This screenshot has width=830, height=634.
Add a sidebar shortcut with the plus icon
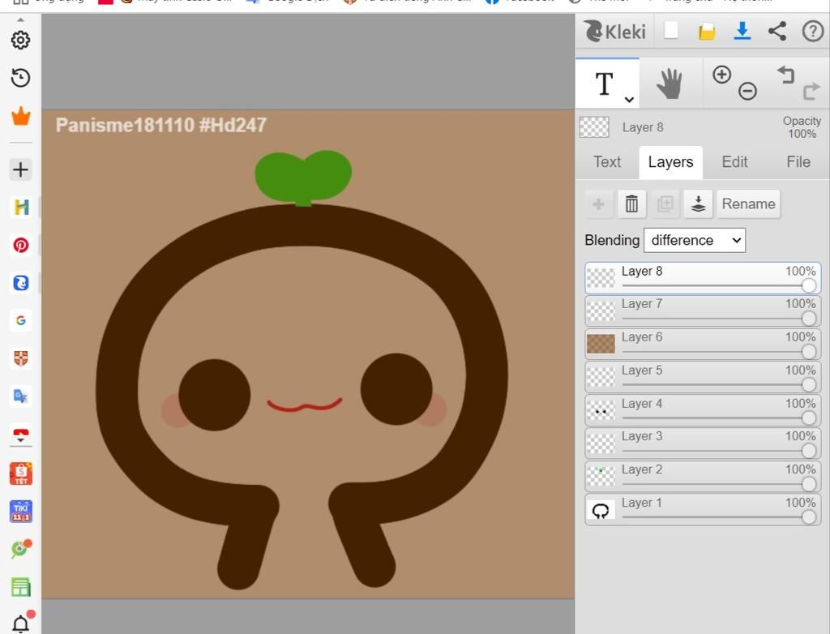(x=20, y=169)
